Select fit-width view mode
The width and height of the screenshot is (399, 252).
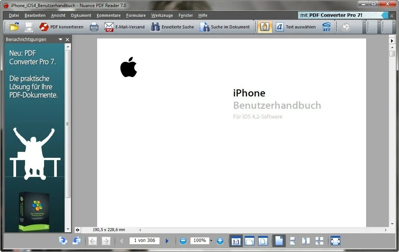250,241
